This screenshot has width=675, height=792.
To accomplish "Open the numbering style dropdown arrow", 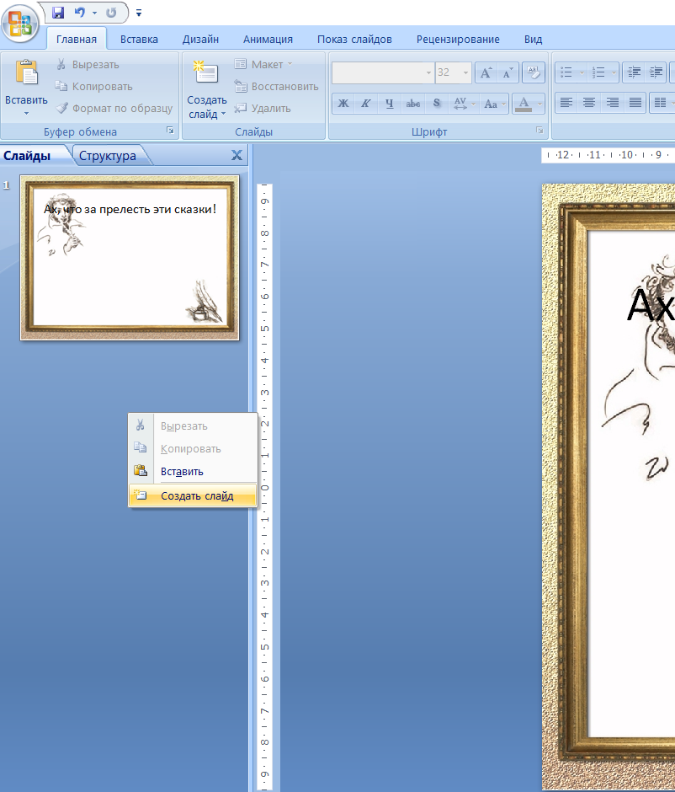I will (x=614, y=72).
